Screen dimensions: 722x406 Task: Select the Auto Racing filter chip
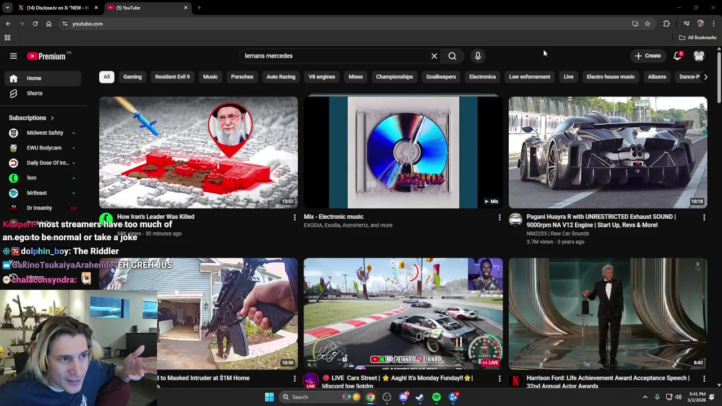point(281,77)
